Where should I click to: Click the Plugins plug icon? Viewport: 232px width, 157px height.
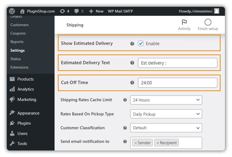pyautogui.click(x=12, y=123)
